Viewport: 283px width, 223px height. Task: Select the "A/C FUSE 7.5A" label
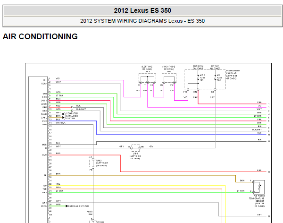point(219,77)
